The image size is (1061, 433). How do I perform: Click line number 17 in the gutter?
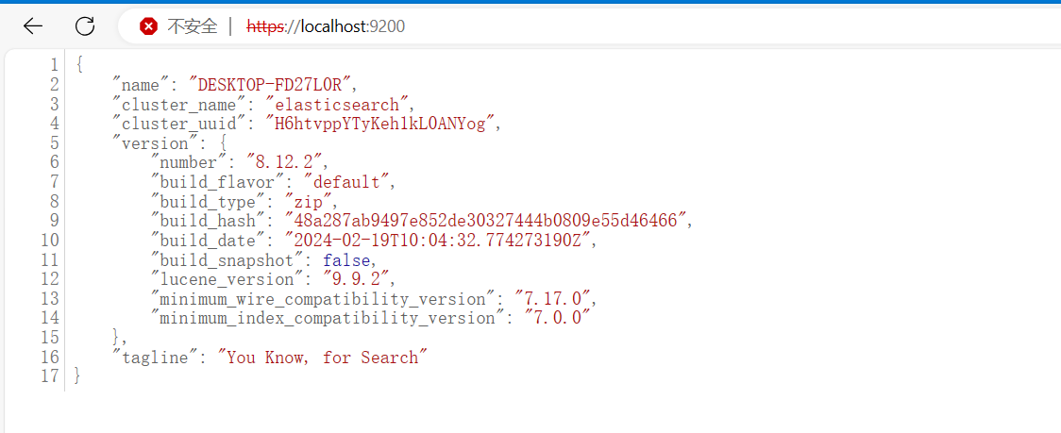[49, 376]
